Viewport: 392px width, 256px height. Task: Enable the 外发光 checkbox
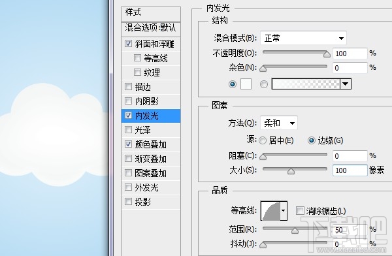pos(128,187)
